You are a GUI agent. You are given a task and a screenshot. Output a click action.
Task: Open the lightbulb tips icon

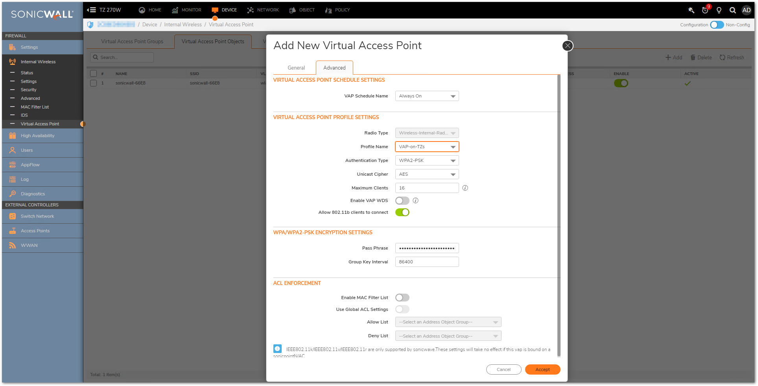pos(719,10)
